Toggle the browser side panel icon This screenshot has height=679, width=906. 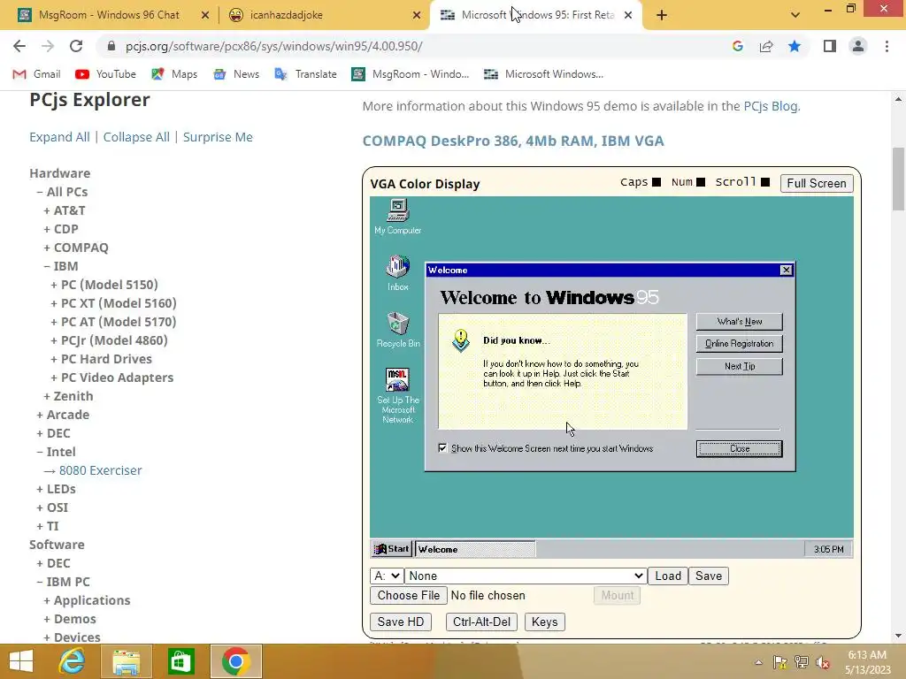(830, 46)
